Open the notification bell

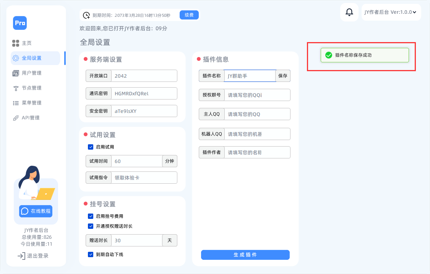(x=349, y=12)
